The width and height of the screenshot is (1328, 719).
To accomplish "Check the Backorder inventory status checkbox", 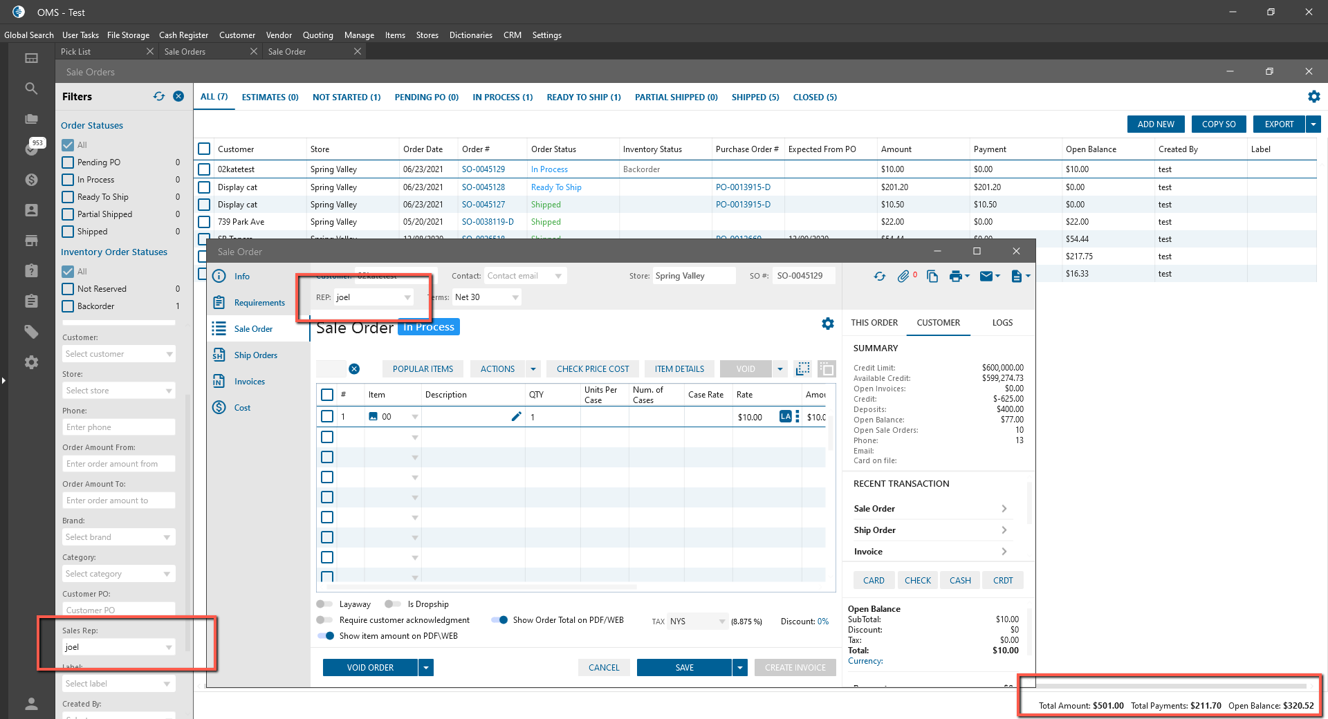I will click(x=68, y=306).
